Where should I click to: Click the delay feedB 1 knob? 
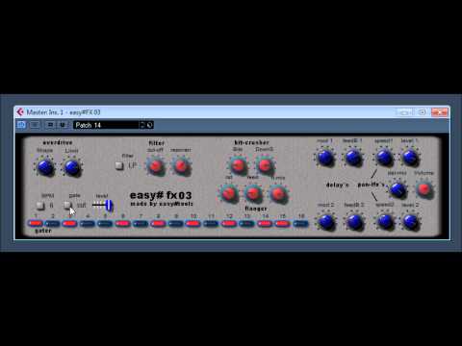point(353,157)
